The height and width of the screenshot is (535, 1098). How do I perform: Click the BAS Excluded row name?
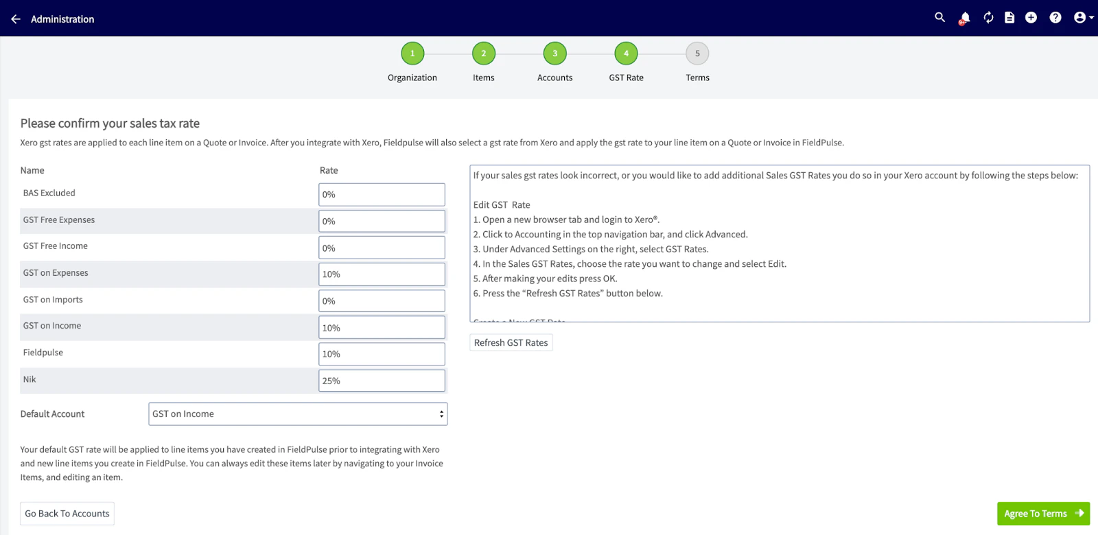click(49, 193)
